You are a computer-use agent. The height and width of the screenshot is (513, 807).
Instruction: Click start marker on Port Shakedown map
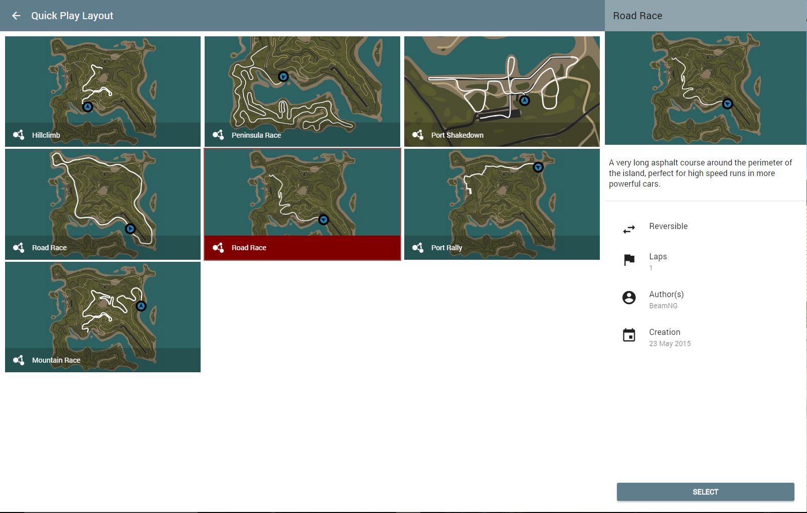point(525,101)
